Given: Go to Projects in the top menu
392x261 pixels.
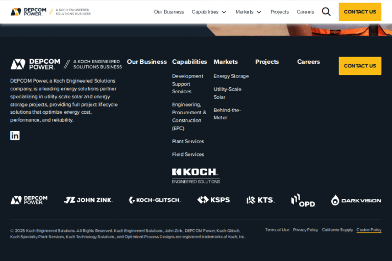Looking at the screenshot, I should coord(279,12).
